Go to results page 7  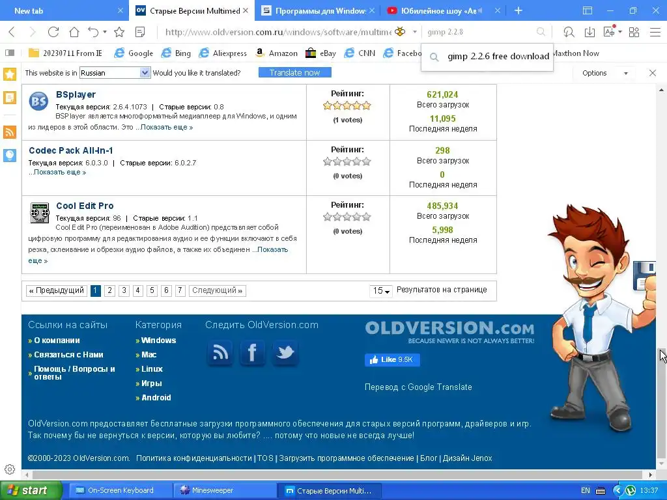click(x=180, y=290)
